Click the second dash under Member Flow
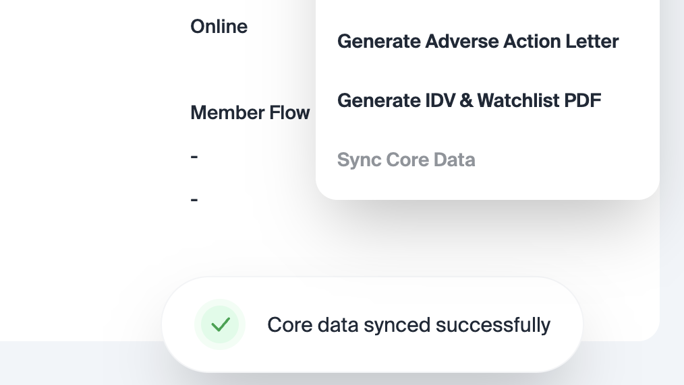The width and height of the screenshot is (684, 385). [x=194, y=200]
